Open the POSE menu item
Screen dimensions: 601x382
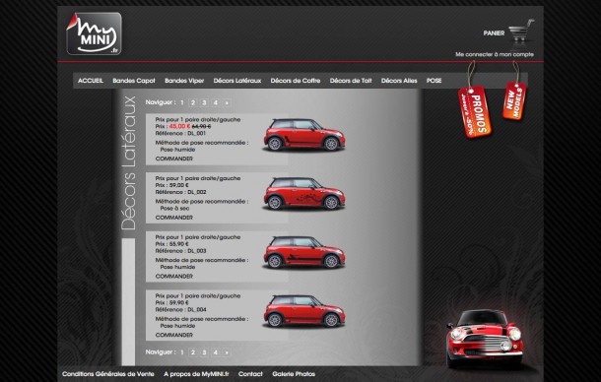(434, 81)
